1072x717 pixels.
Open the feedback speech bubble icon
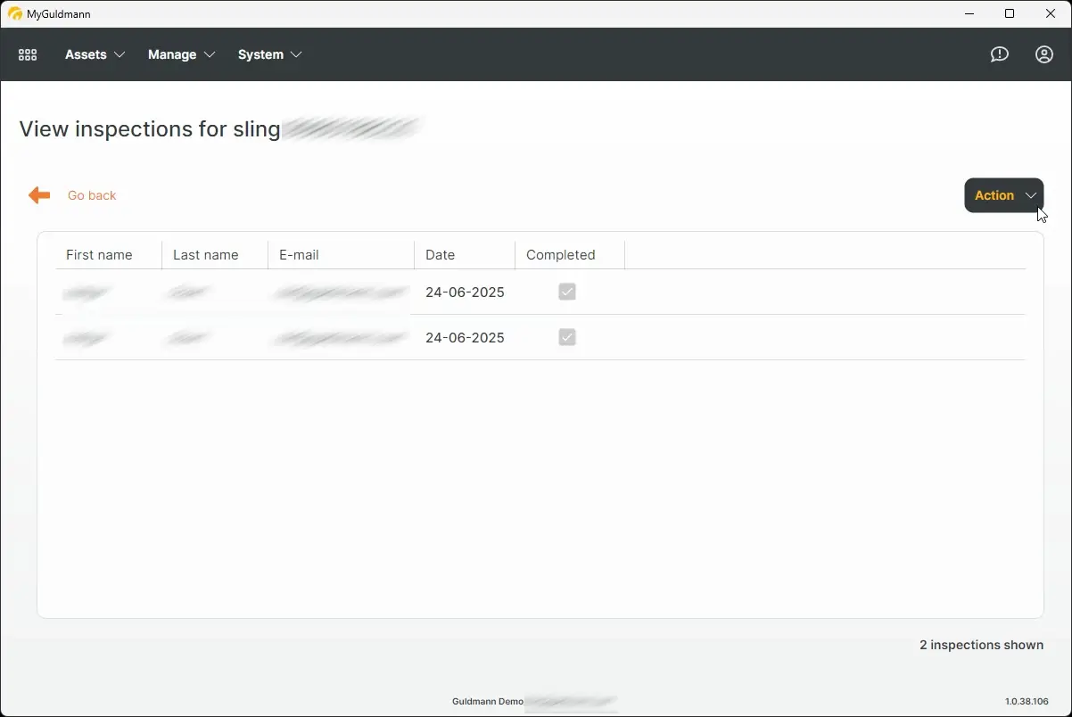999,54
